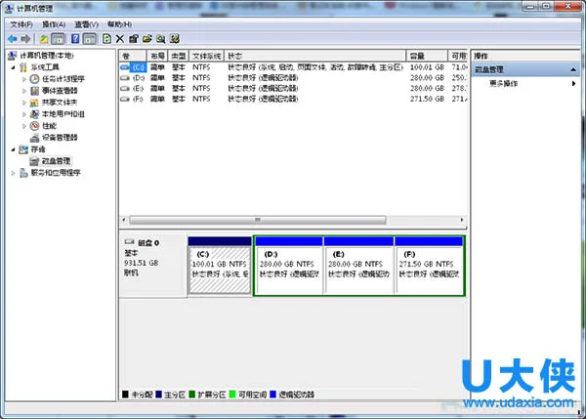Sort by the 布局 column header
This screenshot has height=419, width=586.
[x=157, y=56]
